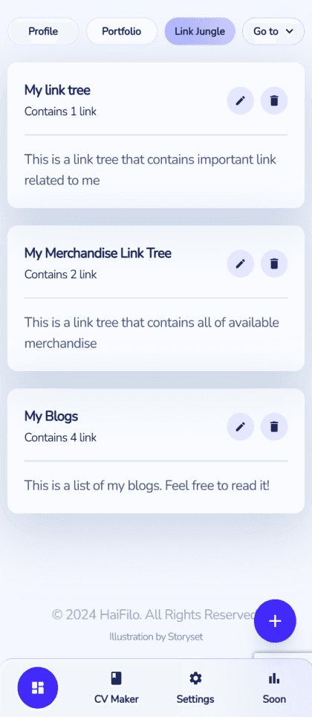Open the dashboard grid icon in bottom bar

(x=37, y=687)
